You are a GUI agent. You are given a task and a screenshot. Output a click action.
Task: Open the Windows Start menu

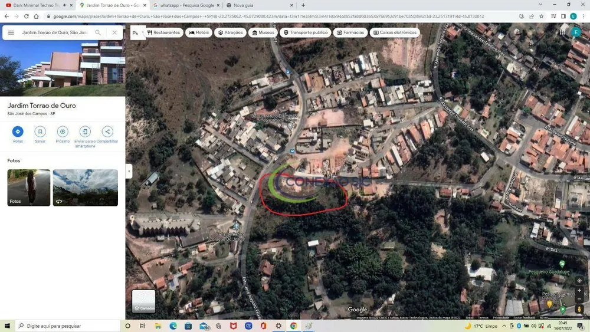6,326
